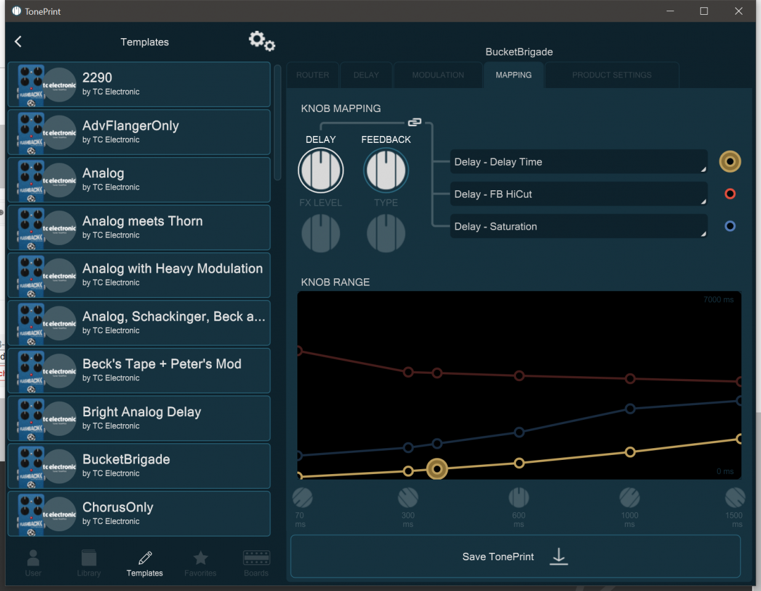This screenshot has height=591, width=761.
Task: Open the User section
Action: pyautogui.click(x=33, y=563)
